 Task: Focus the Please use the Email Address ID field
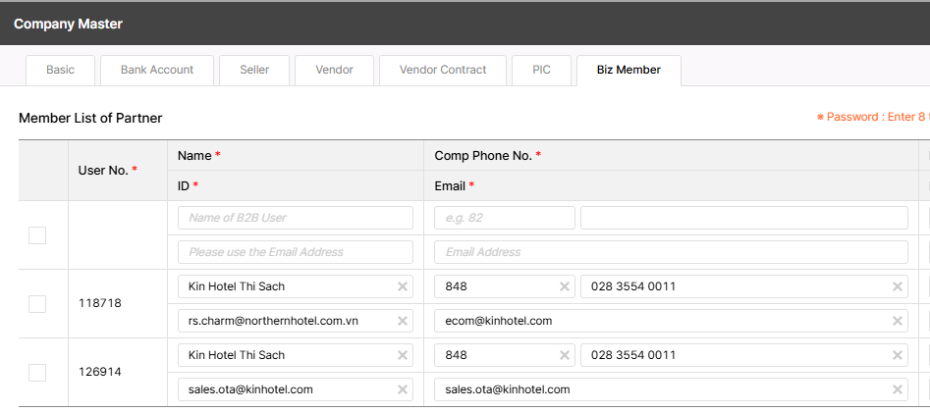tap(295, 252)
